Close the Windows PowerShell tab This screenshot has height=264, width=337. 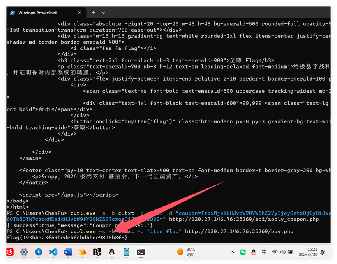79,13
